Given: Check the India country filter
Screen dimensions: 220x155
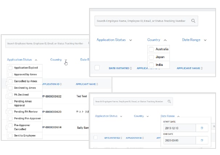Looking at the screenshot, I should click(151, 65).
